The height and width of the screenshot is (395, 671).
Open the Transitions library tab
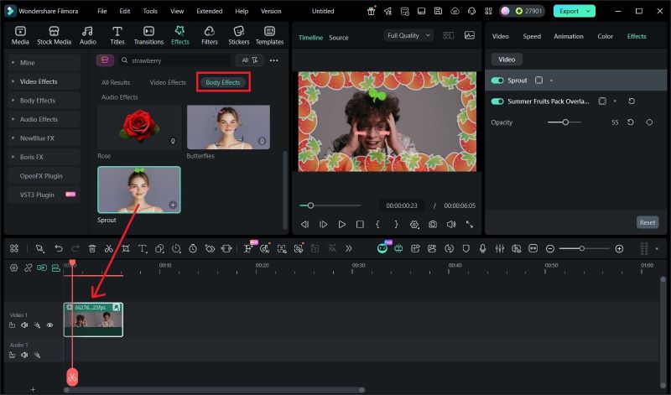pos(148,34)
